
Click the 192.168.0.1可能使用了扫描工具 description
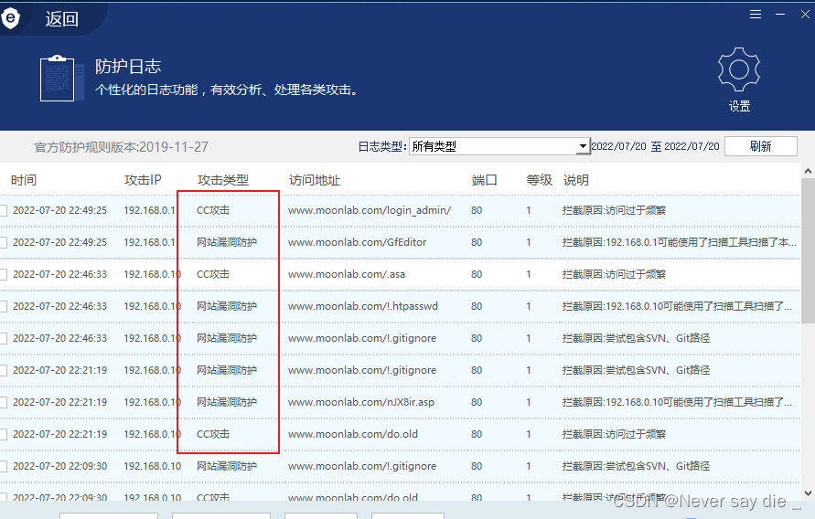tap(680, 242)
